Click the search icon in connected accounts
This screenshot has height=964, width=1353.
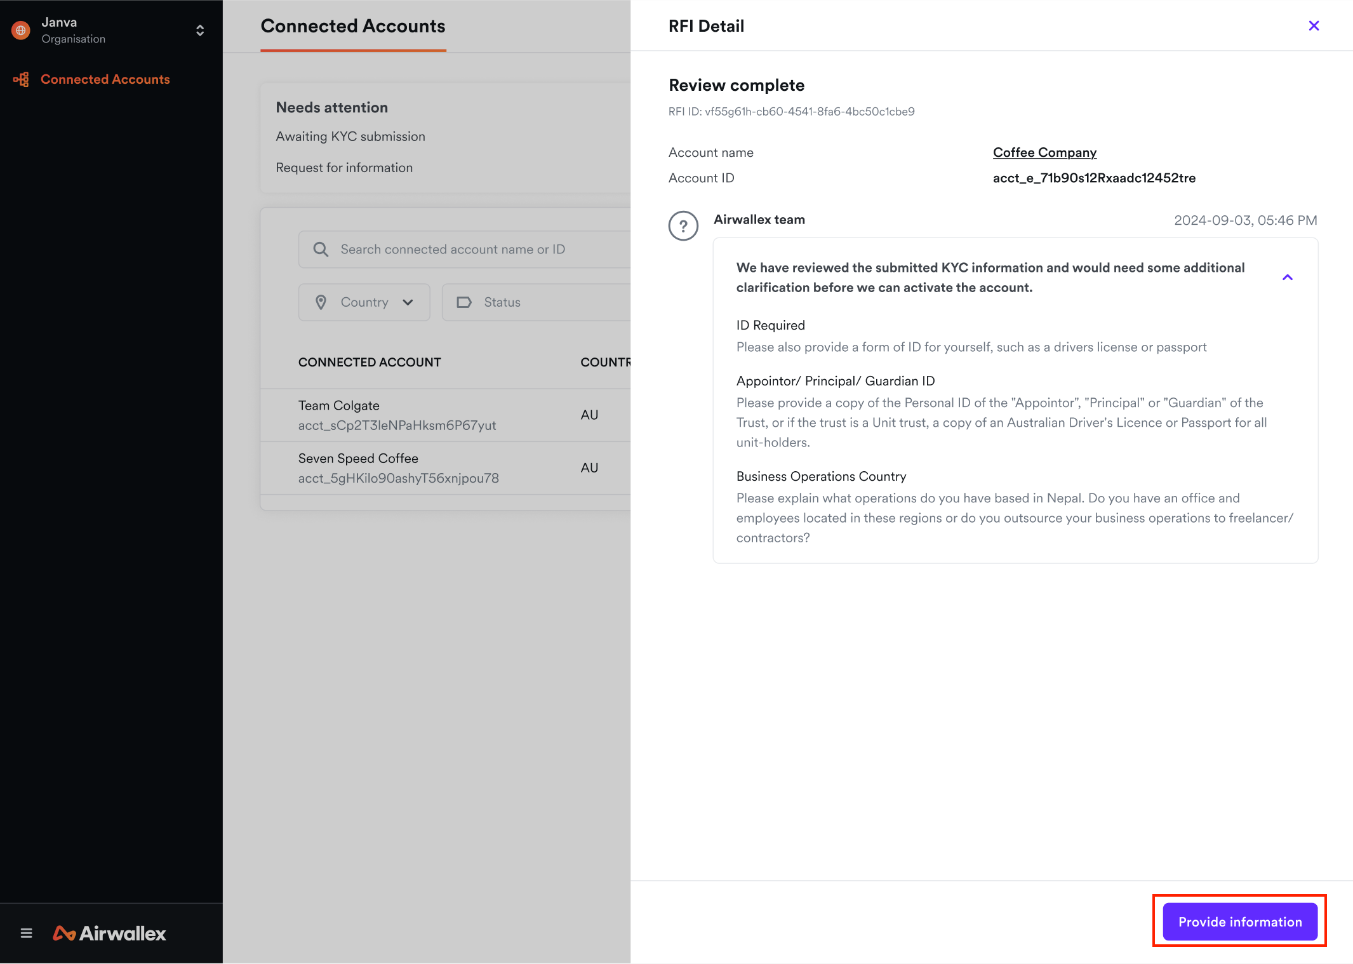click(321, 248)
